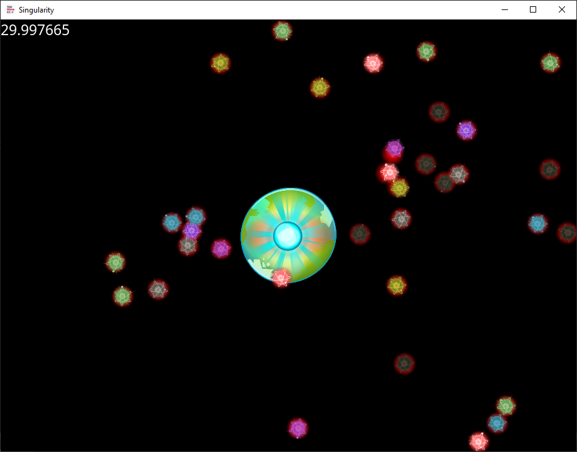
Task: Click the dark atom nearest the planet
Action: click(x=360, y=234)
